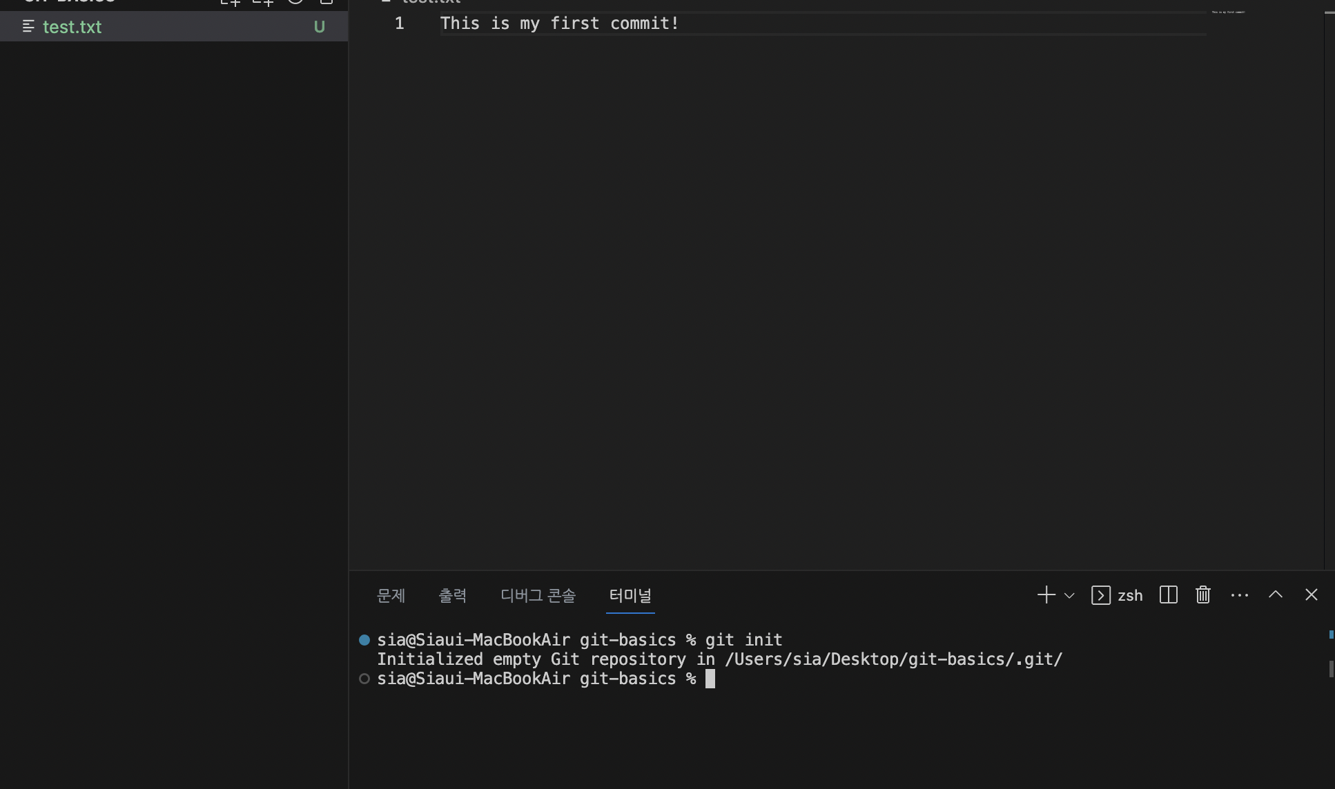Open test.txt in the explorer tree
This screenshot has width=1335, height=789.
click(x=72, y=27)
